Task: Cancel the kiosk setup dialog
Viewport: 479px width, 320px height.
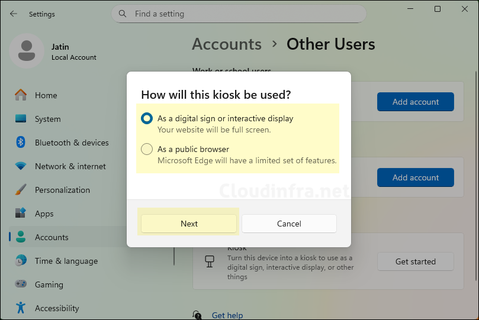Action: (x=289, y=224)
